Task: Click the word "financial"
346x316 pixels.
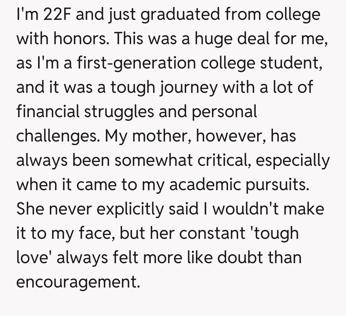Action: [47, 111]
